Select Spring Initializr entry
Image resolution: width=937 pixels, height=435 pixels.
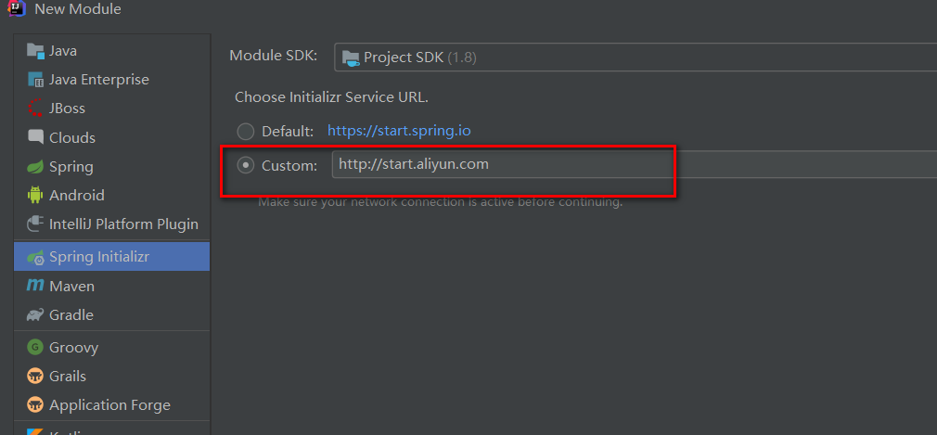(x=111, y=257)
